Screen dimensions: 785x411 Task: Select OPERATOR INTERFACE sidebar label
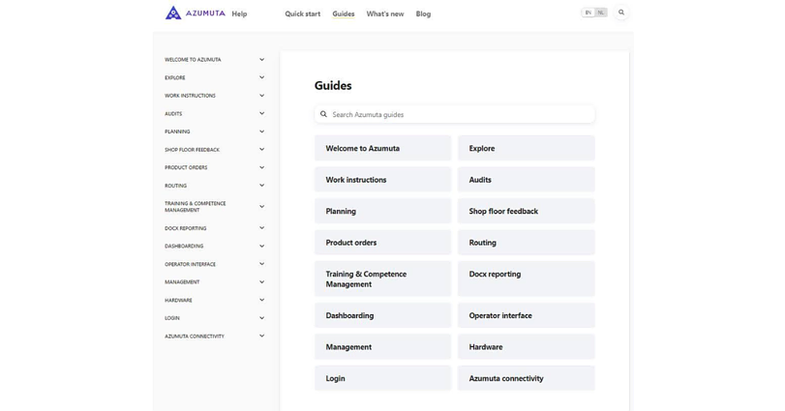pyautogui.click(x=191, y=264)
